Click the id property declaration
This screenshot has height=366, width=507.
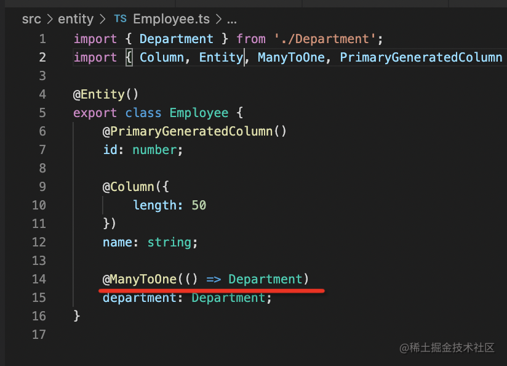(110, 150)
